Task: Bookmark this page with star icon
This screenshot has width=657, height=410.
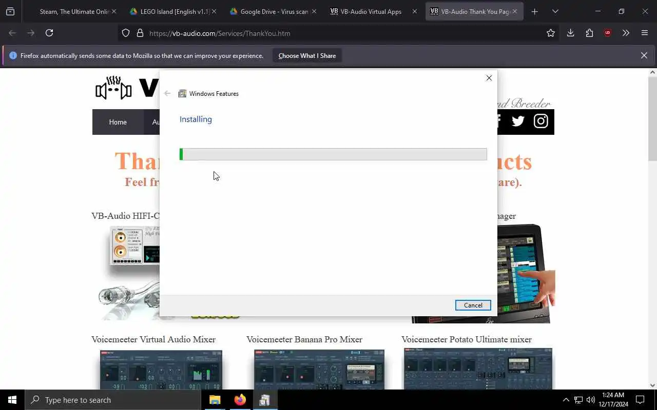Action: coord(551,33)
